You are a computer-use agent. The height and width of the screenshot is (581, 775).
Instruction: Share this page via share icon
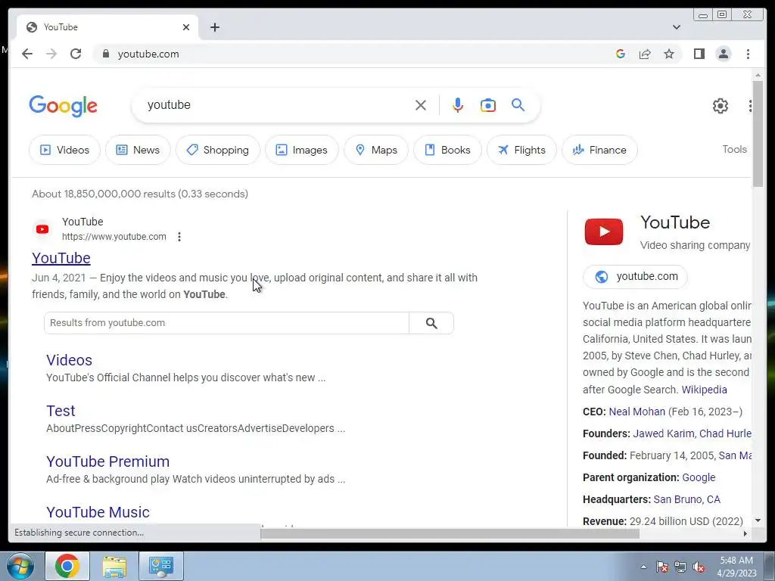click(x=645, y=54)
